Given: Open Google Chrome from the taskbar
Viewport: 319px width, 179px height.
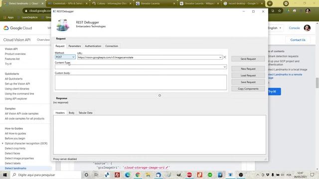Looking at the screenshot, I should pyautogui.click(x=138, y=175).
